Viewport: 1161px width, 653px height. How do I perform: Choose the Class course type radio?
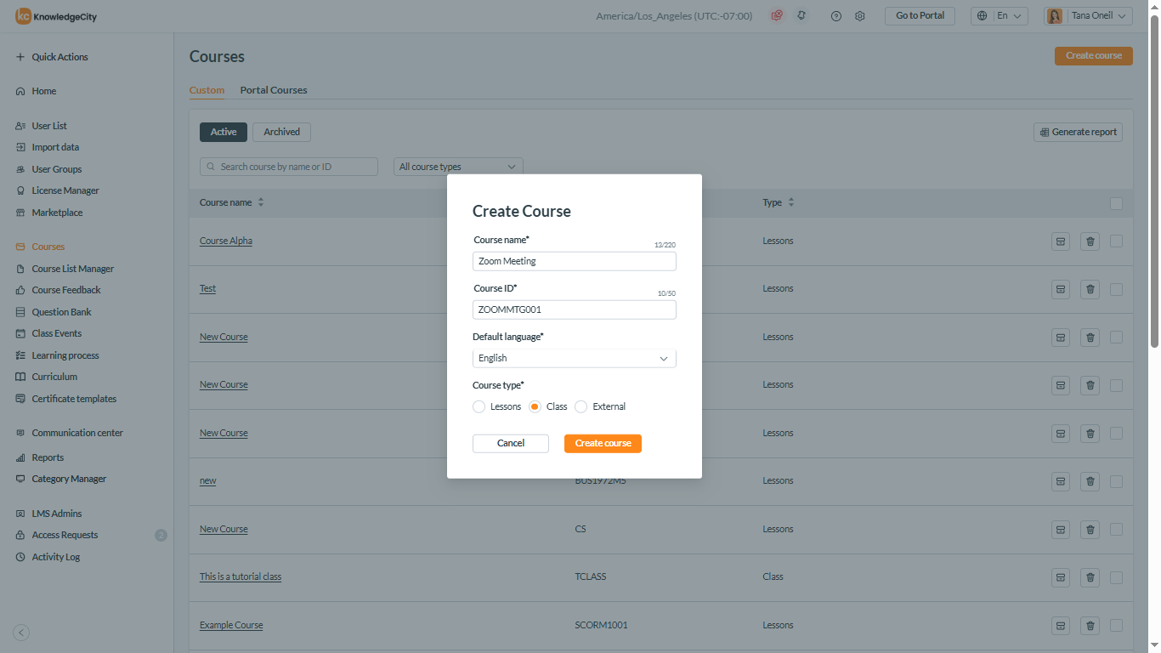point(535,407)
